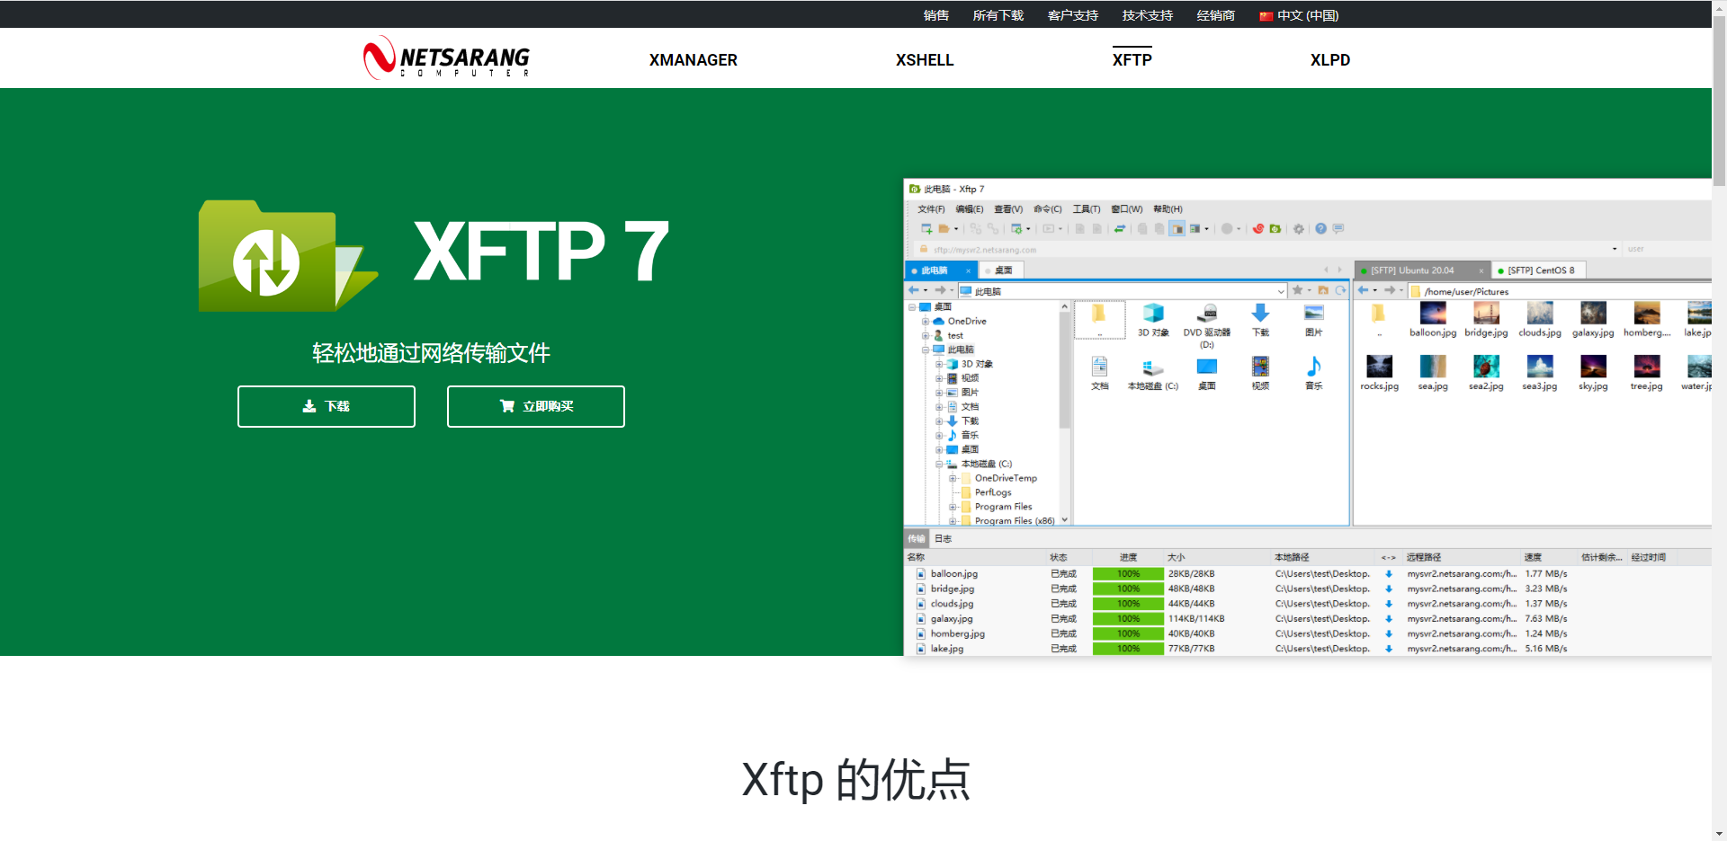Select the 音乐 music icon in file list
The height and width of the screenshot is (841, 1727).
pyautogui.click(x=1314, y=374)
